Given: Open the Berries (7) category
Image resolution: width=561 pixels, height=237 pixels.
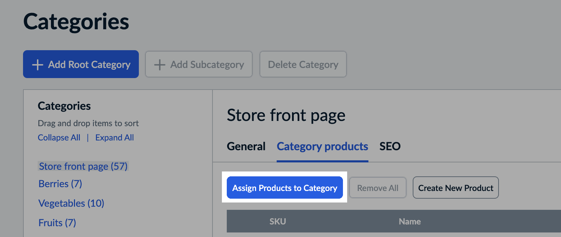Looking at the screenshot, I should (60, 184).
